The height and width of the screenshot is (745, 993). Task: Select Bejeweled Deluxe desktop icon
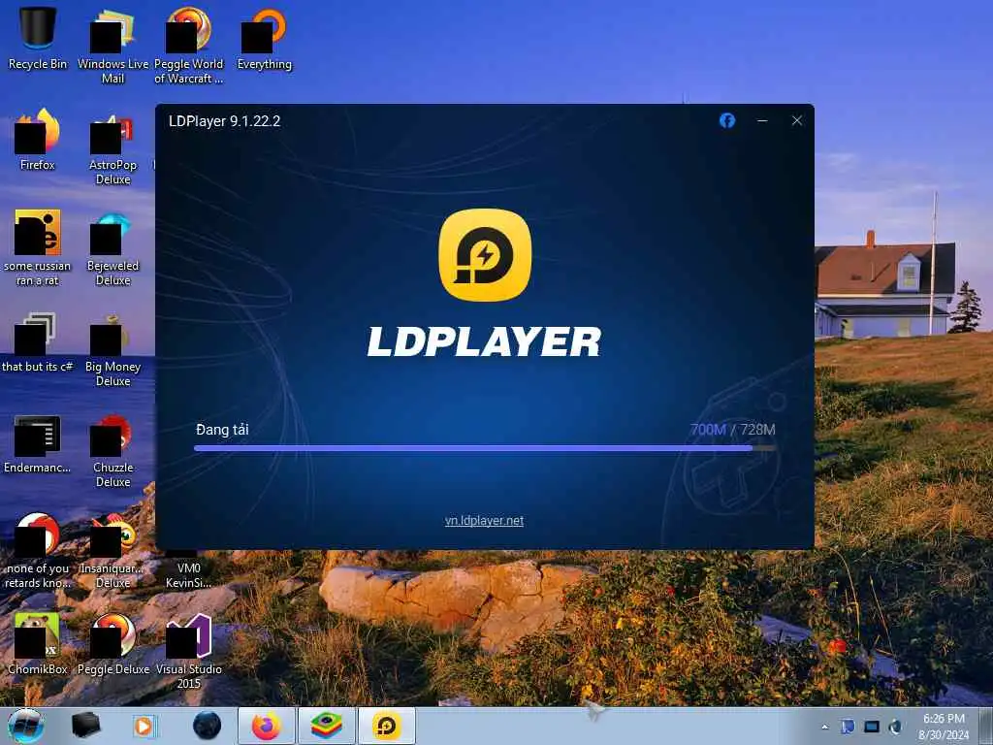tap(112, 247)
